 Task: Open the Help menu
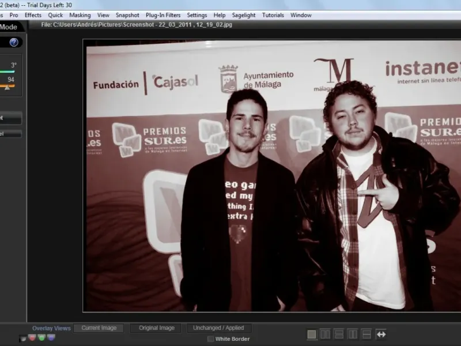coord(220,16)
